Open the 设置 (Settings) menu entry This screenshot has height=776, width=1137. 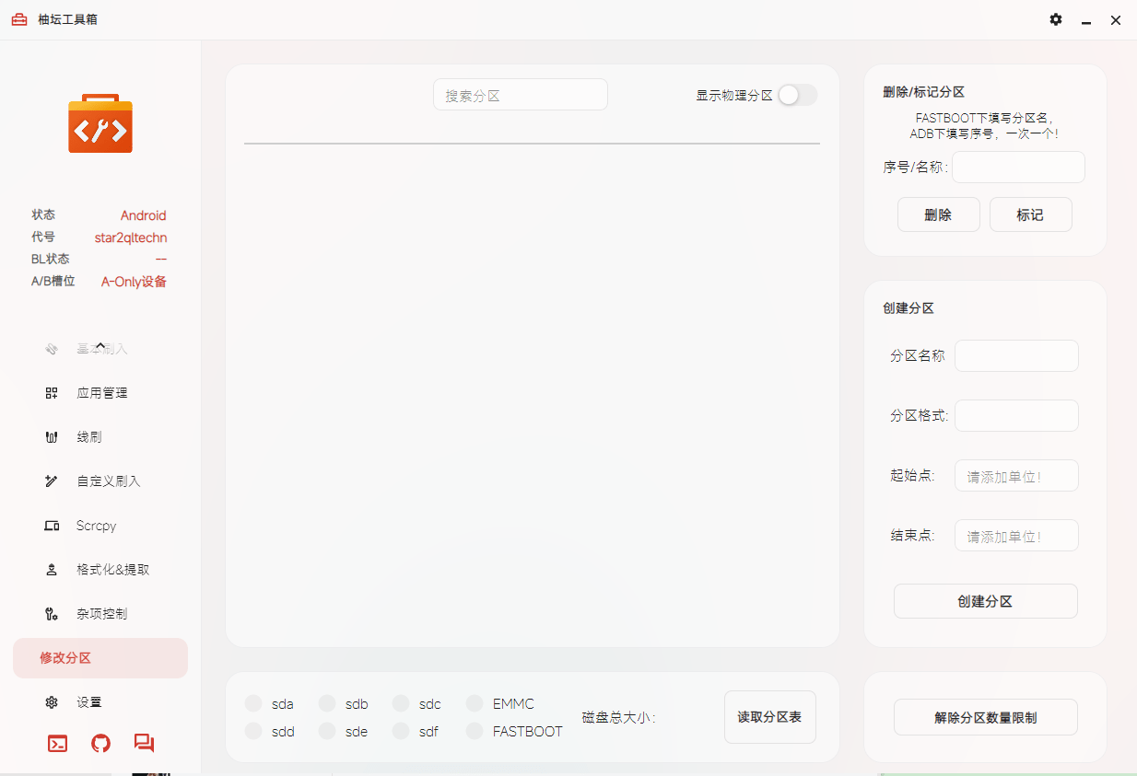click(89, 701)
